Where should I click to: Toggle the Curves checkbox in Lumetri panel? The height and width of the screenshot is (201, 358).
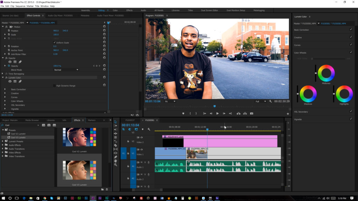pyautogui.click(x=351, y=45)
